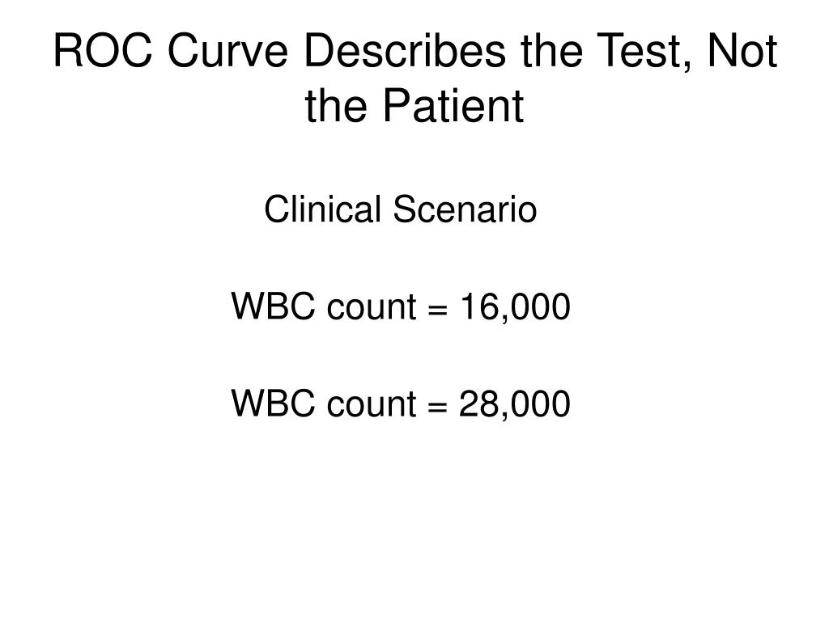
Task: Select the word Clinical
Action: pyautogui.click(x=322, y=209)
